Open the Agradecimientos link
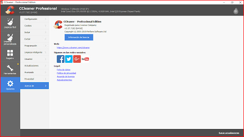 (x=64, y=80)
